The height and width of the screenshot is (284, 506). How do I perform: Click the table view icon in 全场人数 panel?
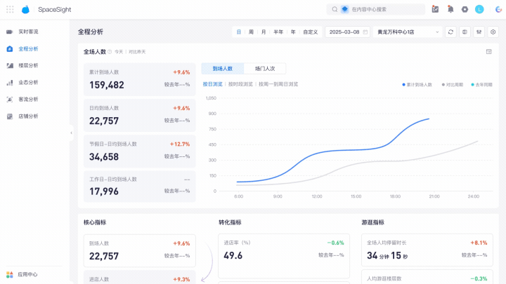pyautogui.click(x=489, y=51)
